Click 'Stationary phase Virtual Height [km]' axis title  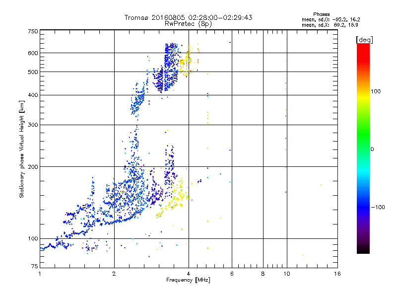click(x=21, y=149)
